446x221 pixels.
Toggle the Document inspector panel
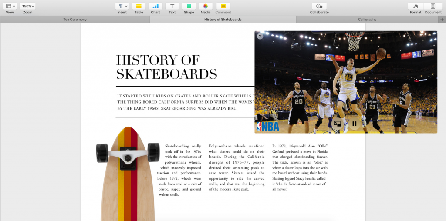pos(433,6)
